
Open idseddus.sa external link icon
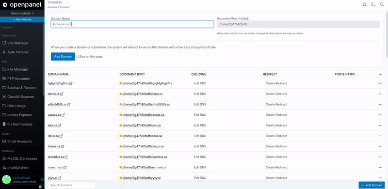coord(66,157)
